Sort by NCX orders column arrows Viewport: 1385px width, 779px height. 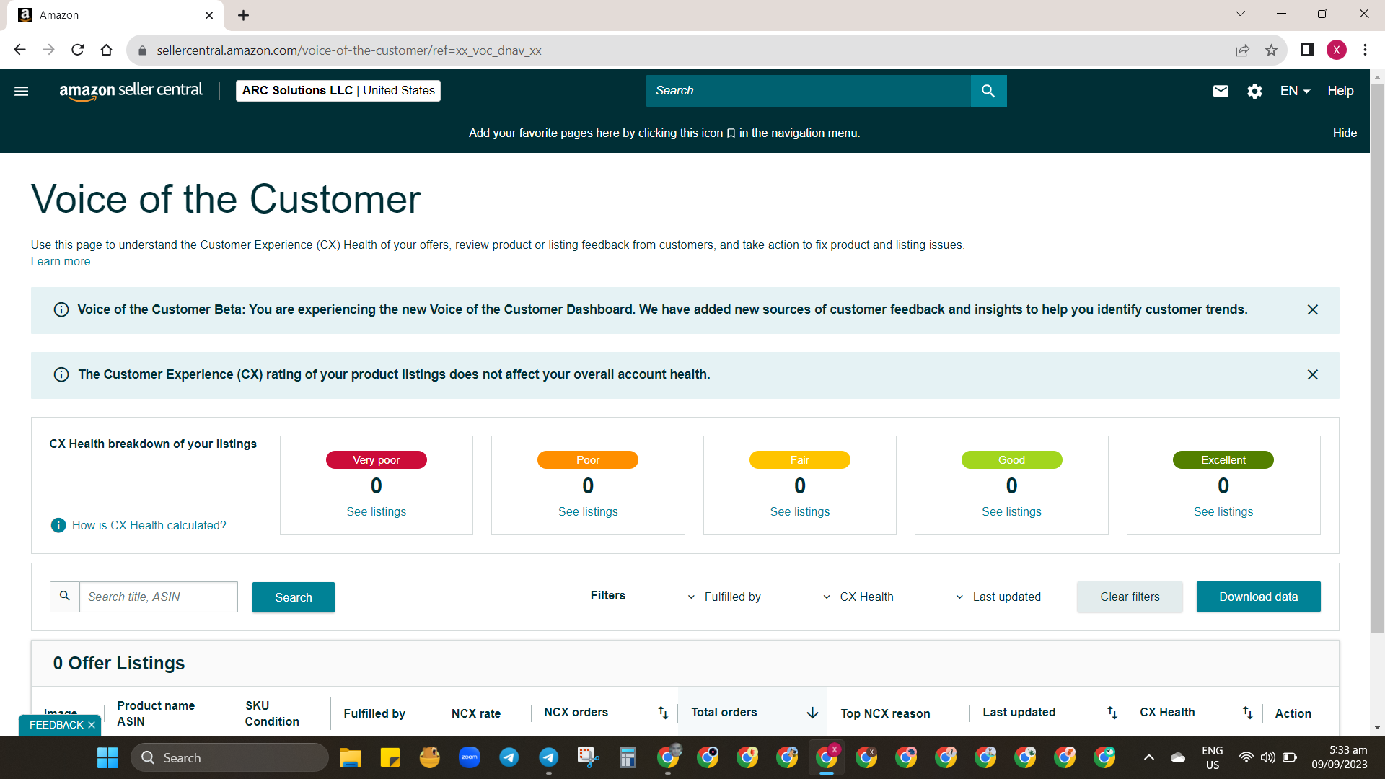point(663,713)
